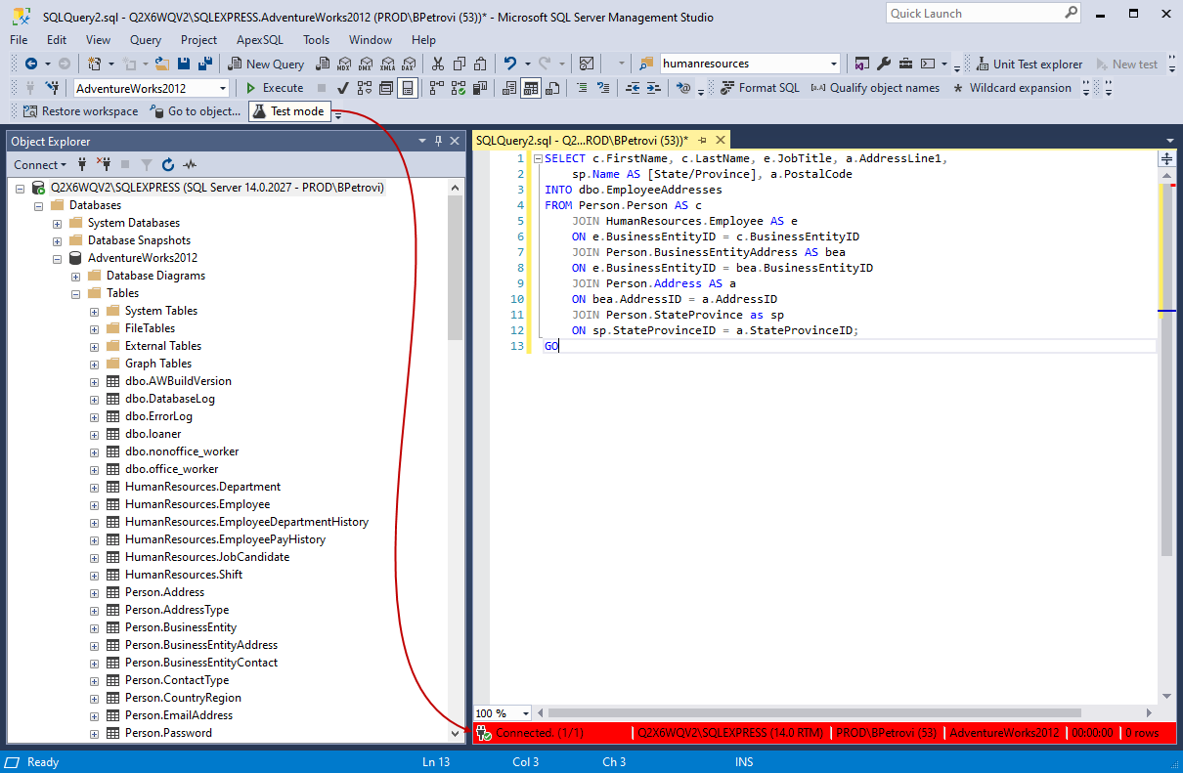Click the MDX query icon
This screenshot has width=1183, height=773.
[x=344, y=64]
